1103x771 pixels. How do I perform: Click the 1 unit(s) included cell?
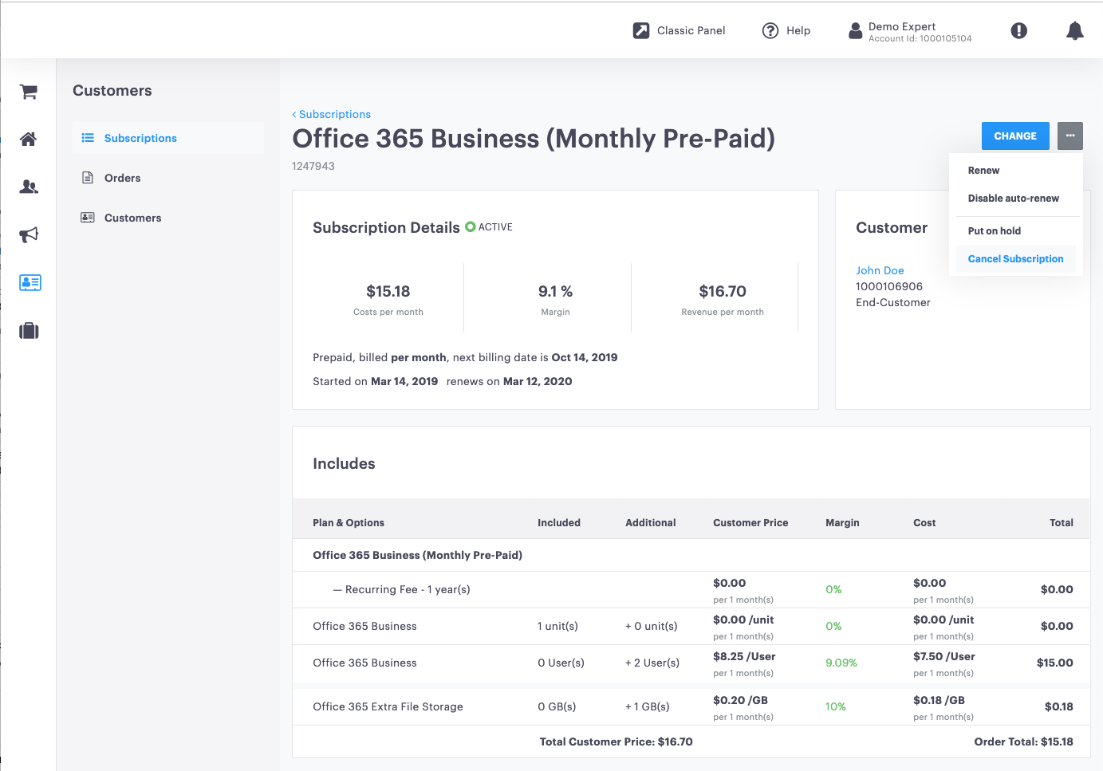click(x=558, y=626)
